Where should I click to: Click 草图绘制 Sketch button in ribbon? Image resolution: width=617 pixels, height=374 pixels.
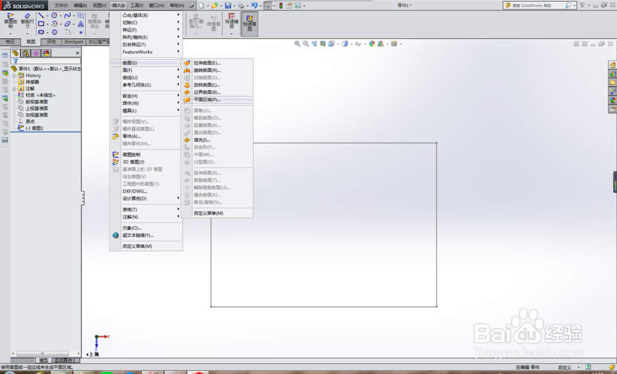[10, 21]
